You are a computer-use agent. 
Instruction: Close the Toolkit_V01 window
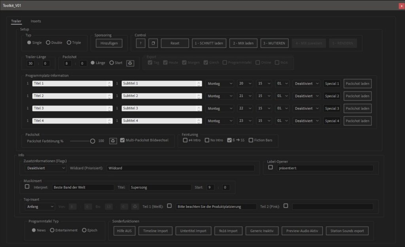pyautogui.click(x=402, y=6)
